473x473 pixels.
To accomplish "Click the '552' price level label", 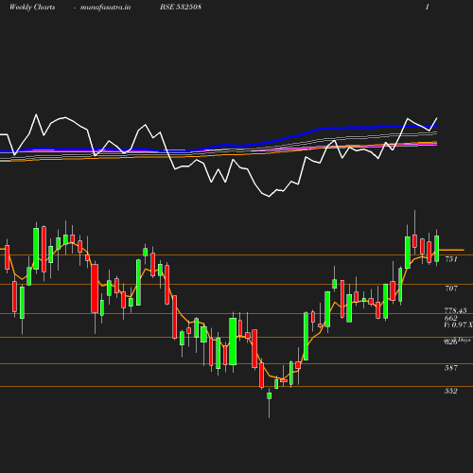I will point(451,391).
